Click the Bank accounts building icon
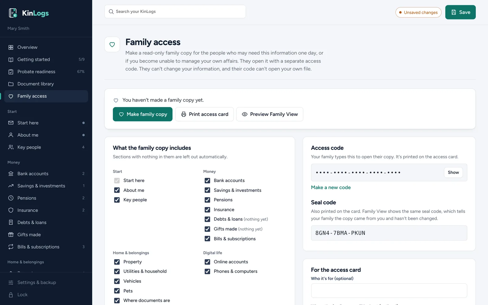The height and width of the screenshot is (305, 488). pos(11,174)
